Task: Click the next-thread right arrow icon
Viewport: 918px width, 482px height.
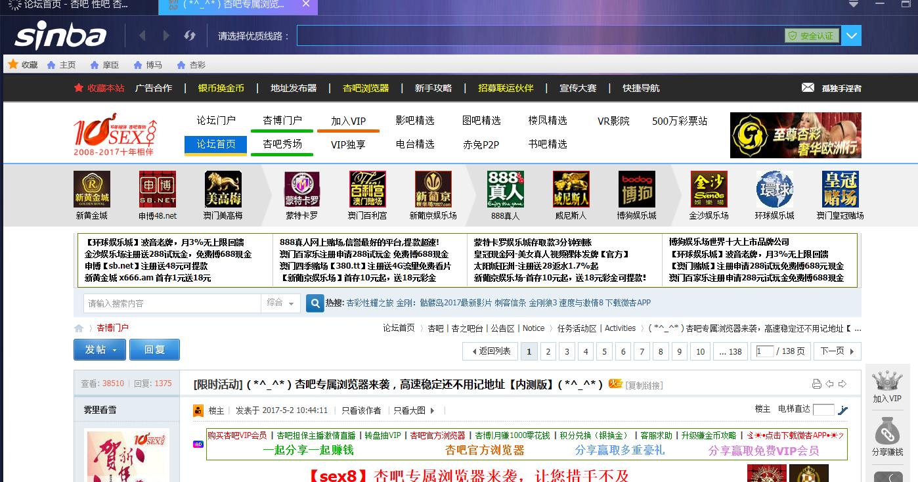Action: (842, 384)
